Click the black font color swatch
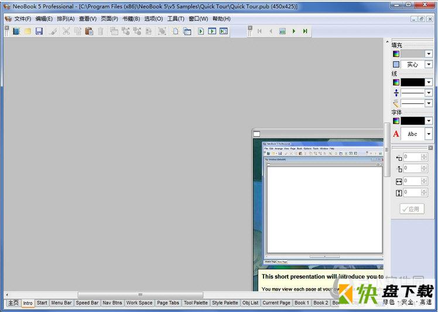 413,121
